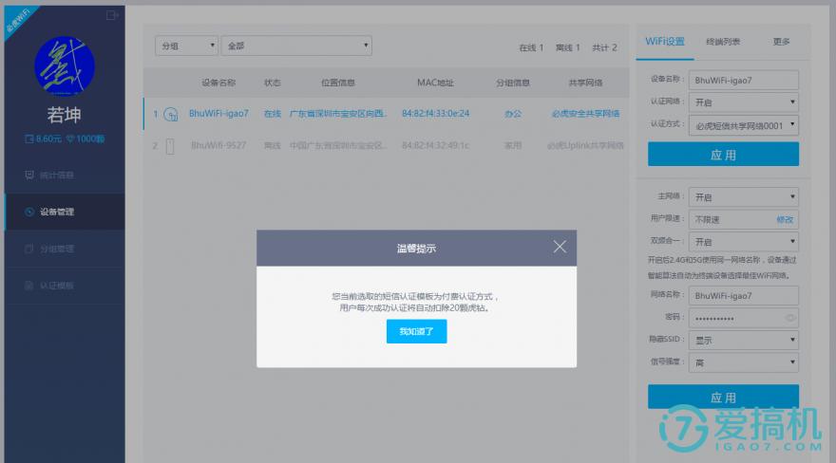Image resolution: width=836 pixels, height=463 pixels.
Task: Click the lower 应用 button
Action: click(723, 397)
